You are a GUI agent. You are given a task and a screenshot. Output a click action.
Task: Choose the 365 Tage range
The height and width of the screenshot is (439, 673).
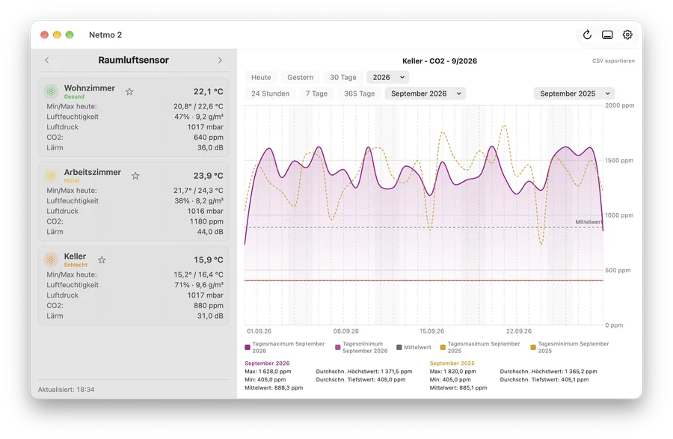click(359, 93)
